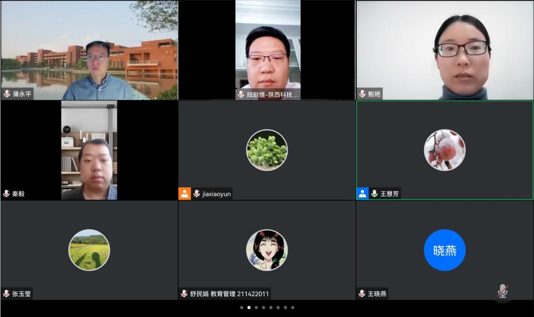Screen dimensions: 534x317
Task: Click the muted mic icon beside 王晓燕's name
Action: pyautogui.click(x=362, y=294)
